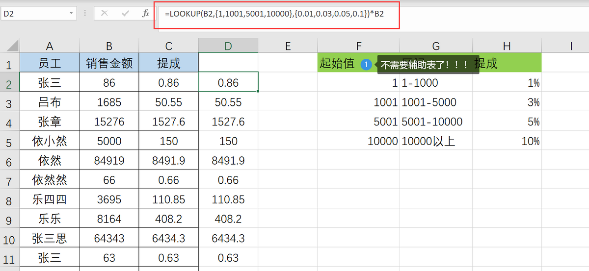This screenshot has width=589, height=271.
Task: Click cell containing 张章
Action: click(x=50, y=122)
